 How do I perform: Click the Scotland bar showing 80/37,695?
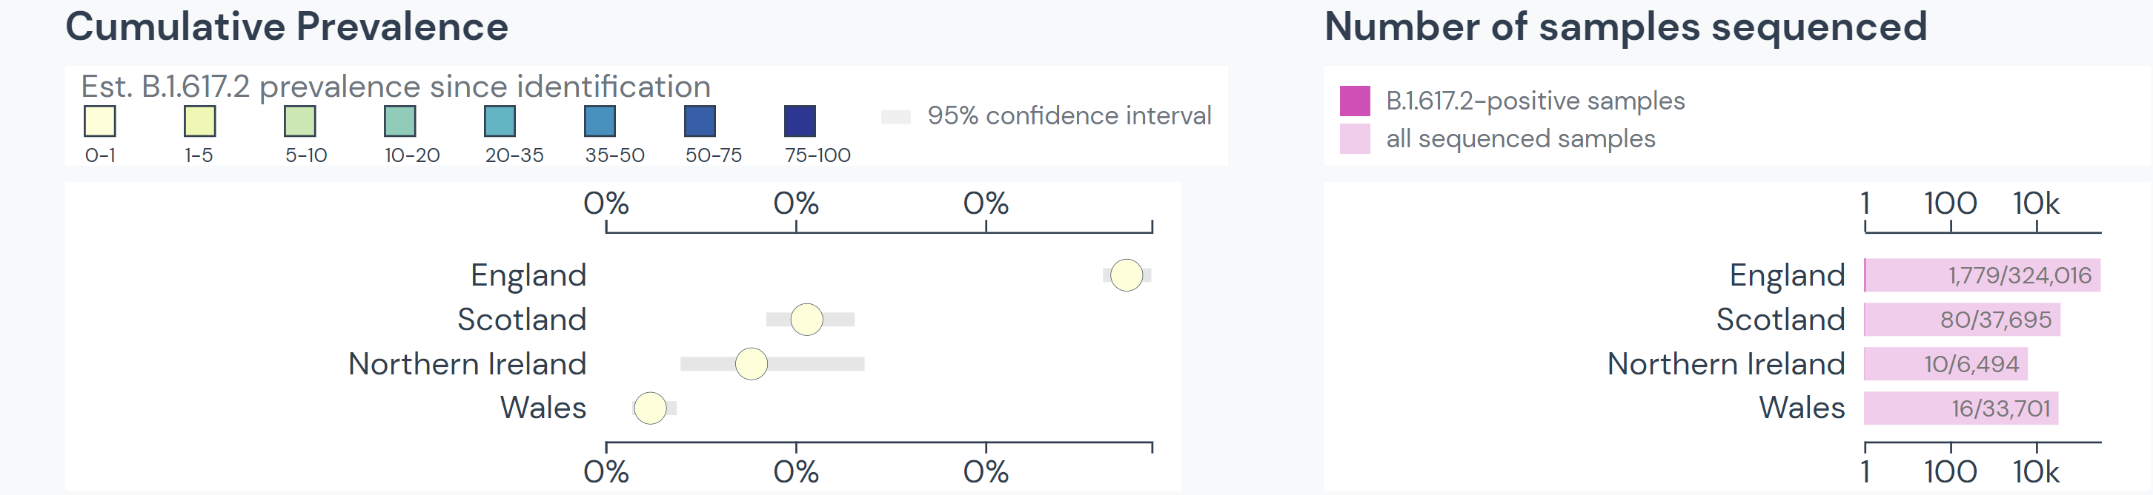click(1963, 319)
